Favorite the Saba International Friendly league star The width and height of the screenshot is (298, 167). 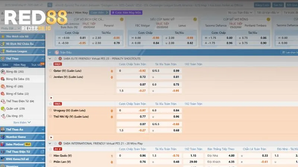pos(56,143)
